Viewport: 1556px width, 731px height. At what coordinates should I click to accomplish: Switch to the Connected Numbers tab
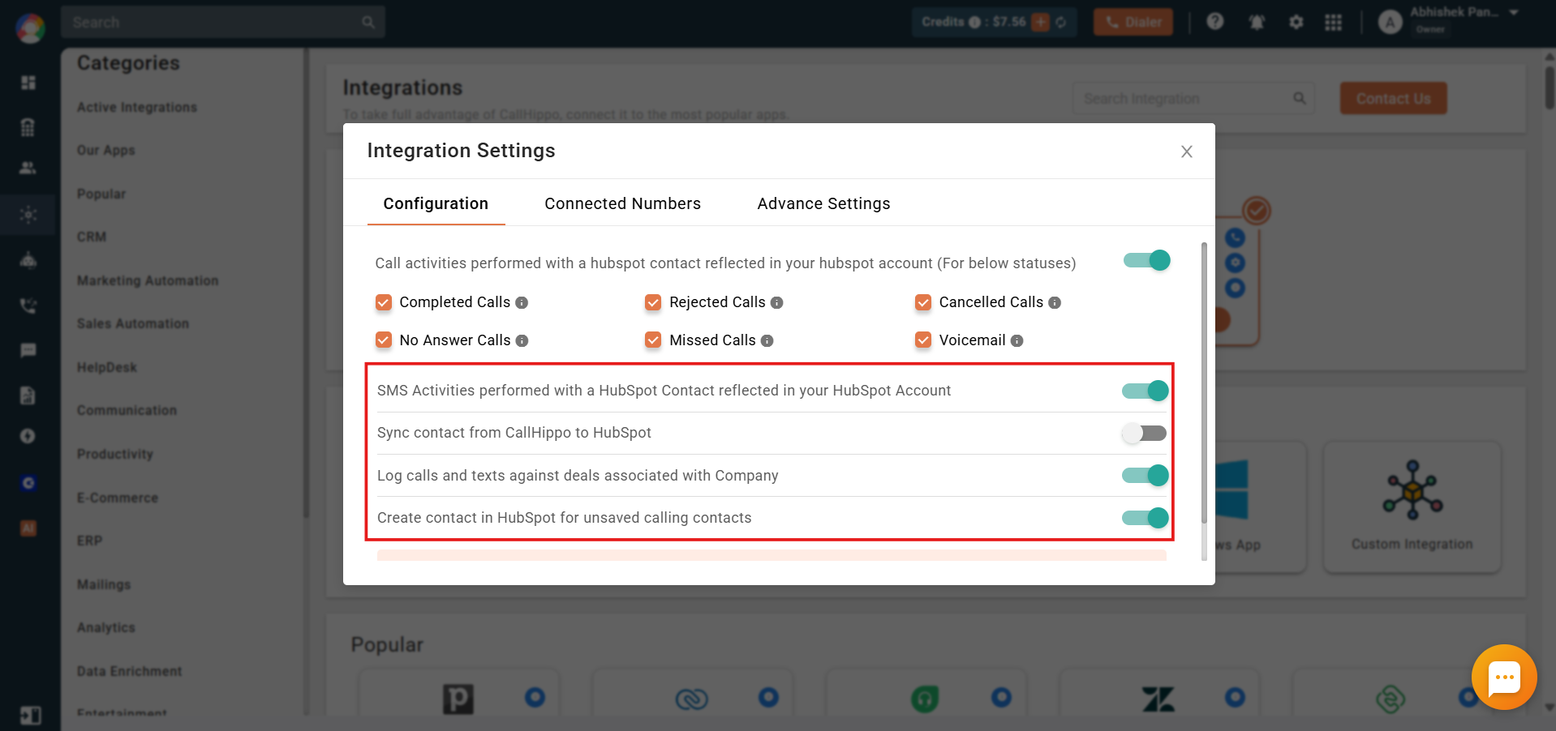pos(622,203)
